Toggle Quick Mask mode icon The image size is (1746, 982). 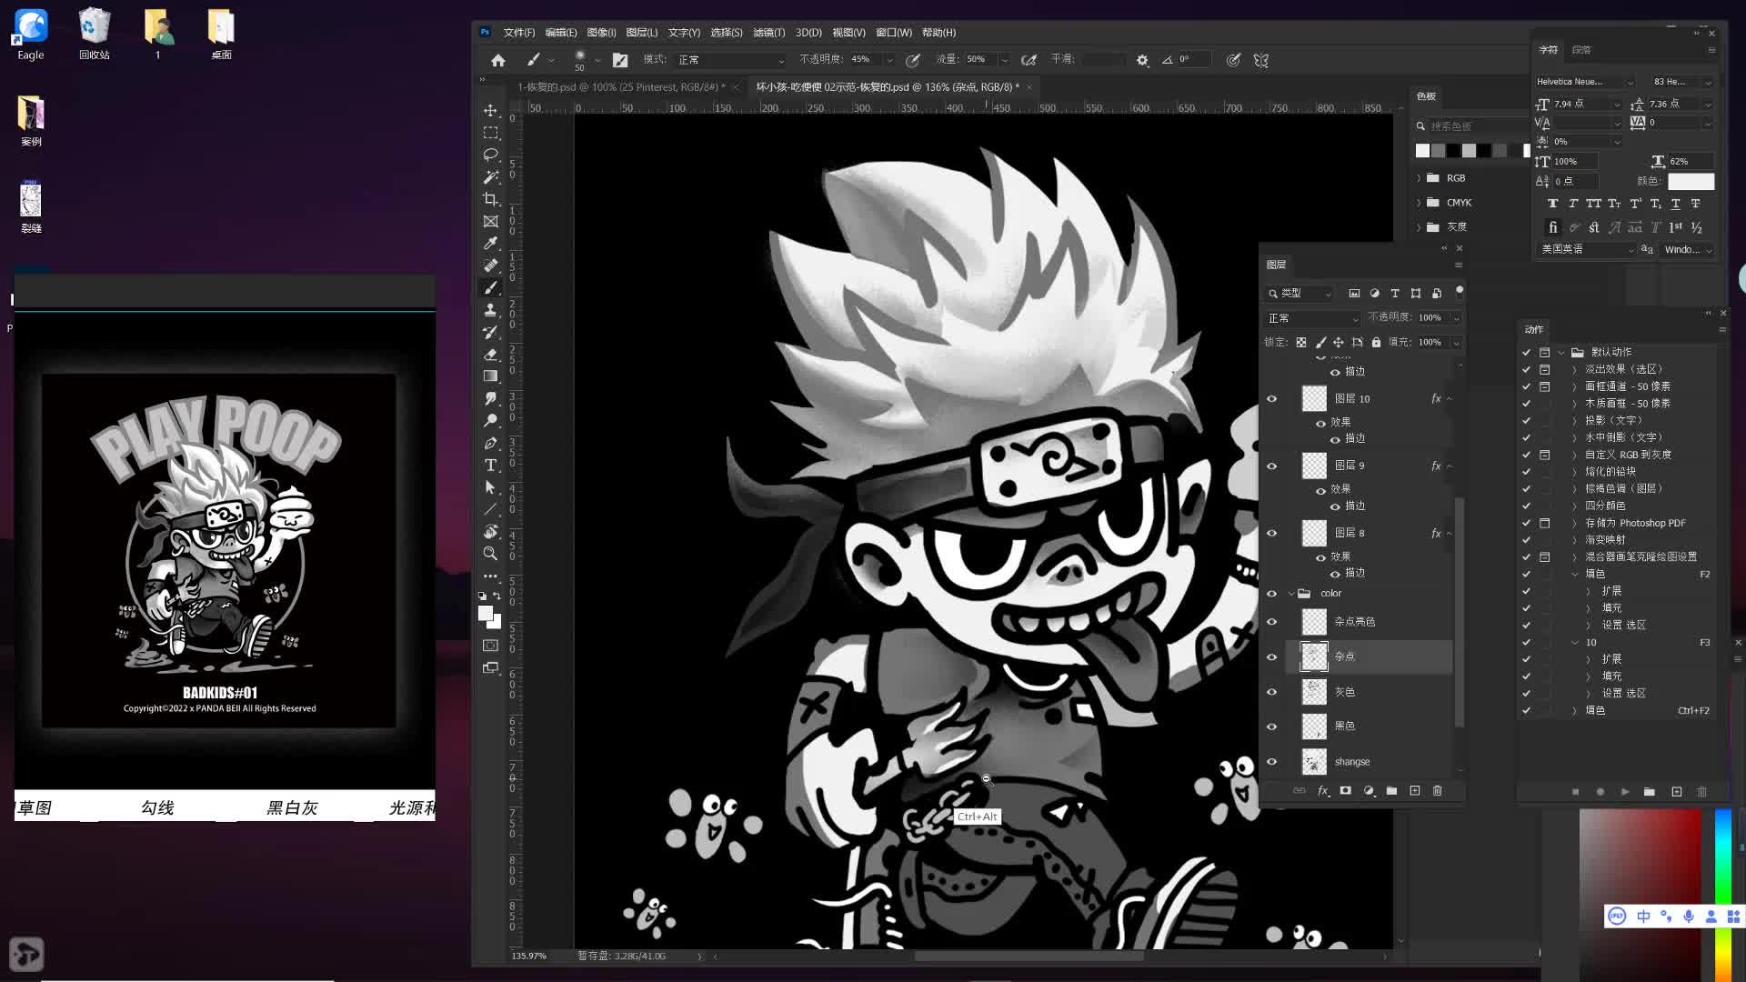click(490, 646)
